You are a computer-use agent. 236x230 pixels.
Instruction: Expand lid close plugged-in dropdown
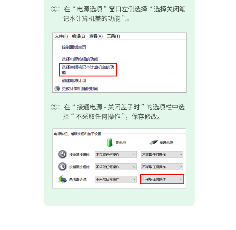click(162, 179)
